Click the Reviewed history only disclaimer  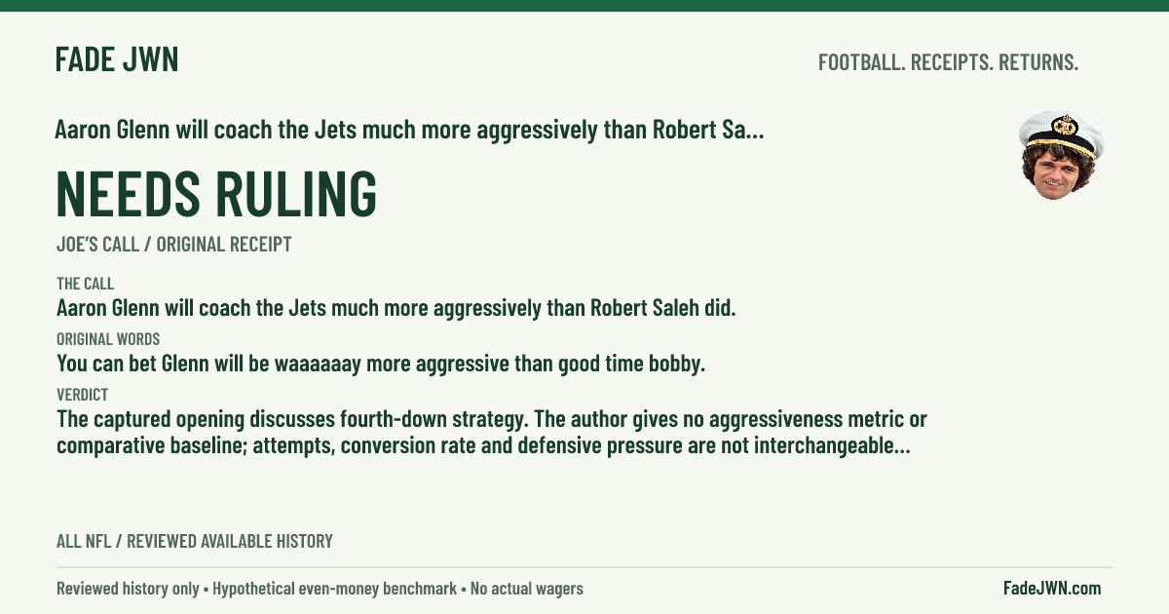(x=129, y=589)
